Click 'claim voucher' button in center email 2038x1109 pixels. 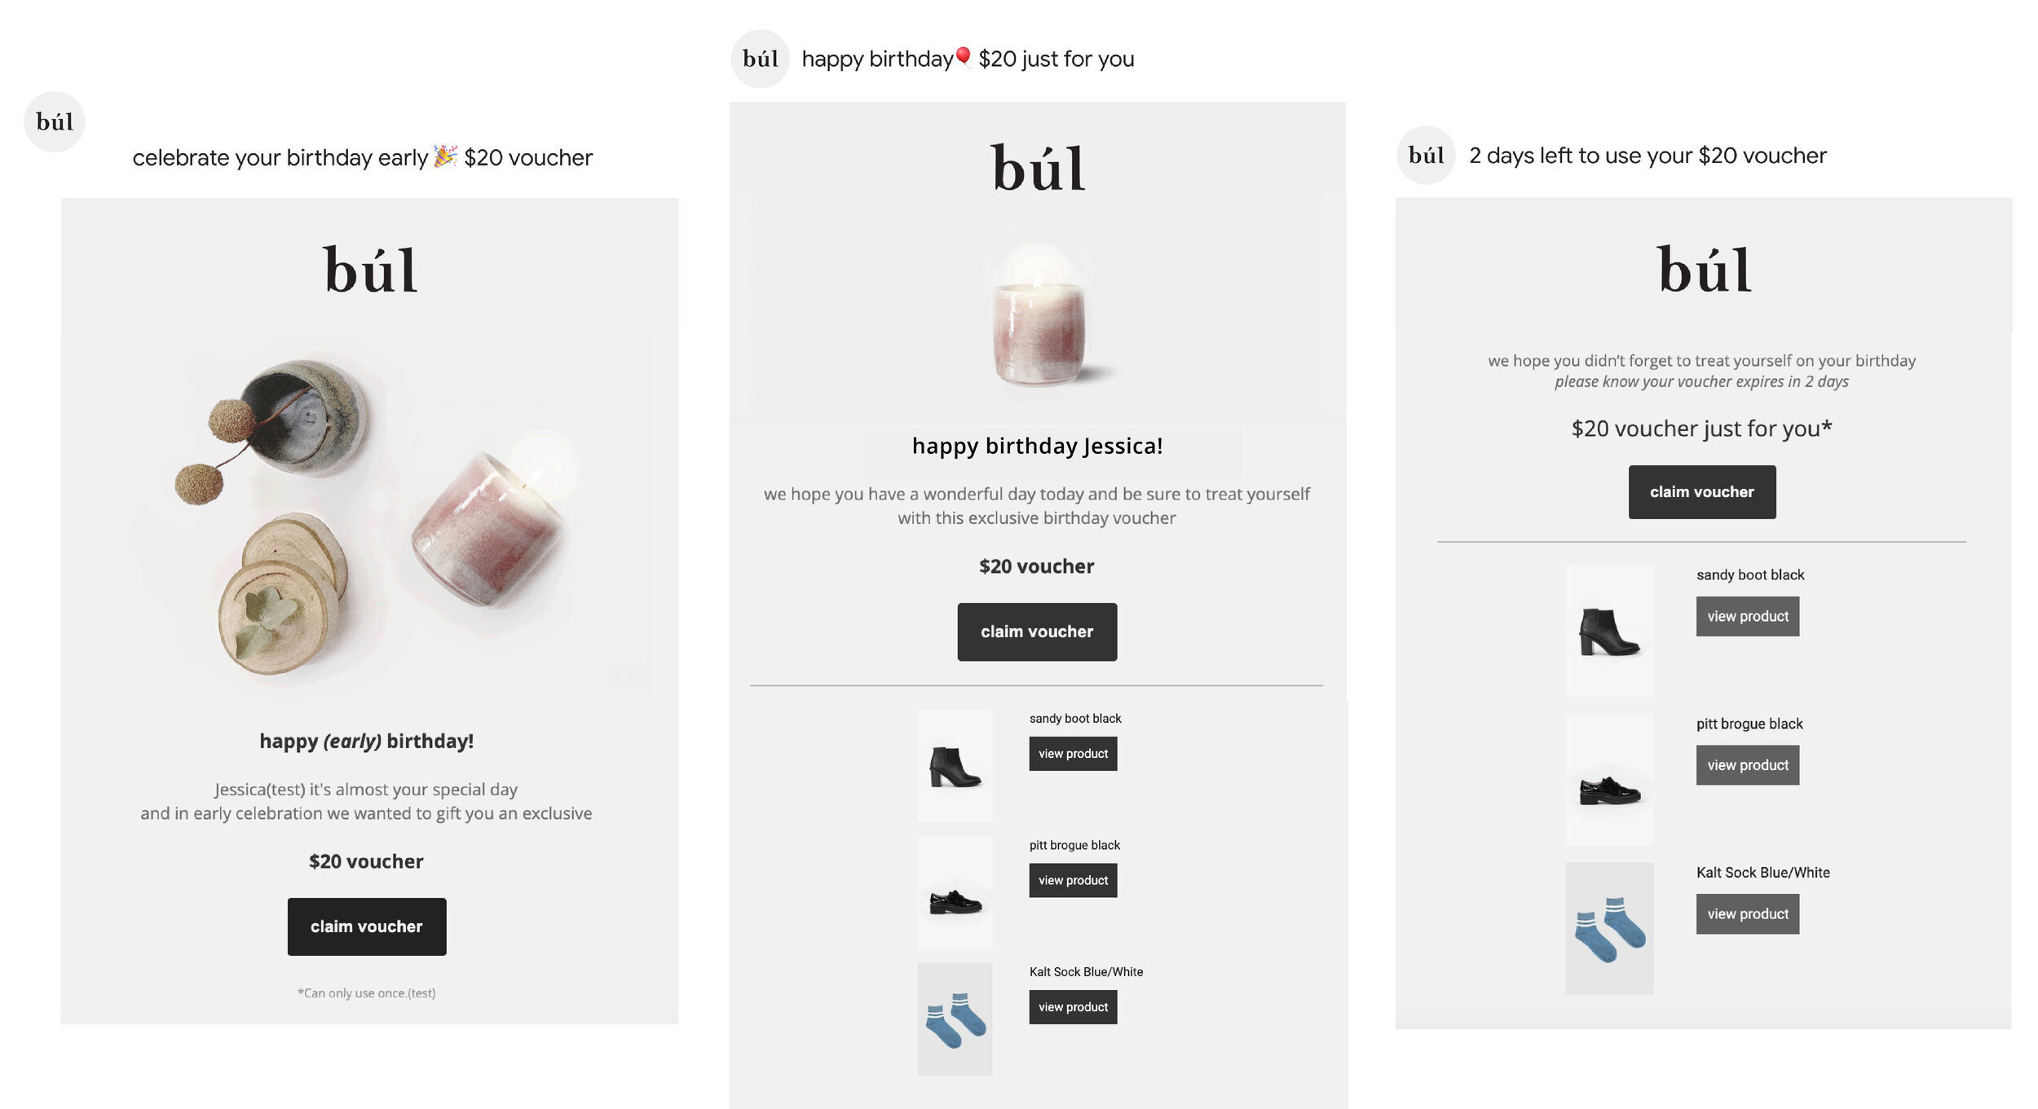(x=1035, y=631)
